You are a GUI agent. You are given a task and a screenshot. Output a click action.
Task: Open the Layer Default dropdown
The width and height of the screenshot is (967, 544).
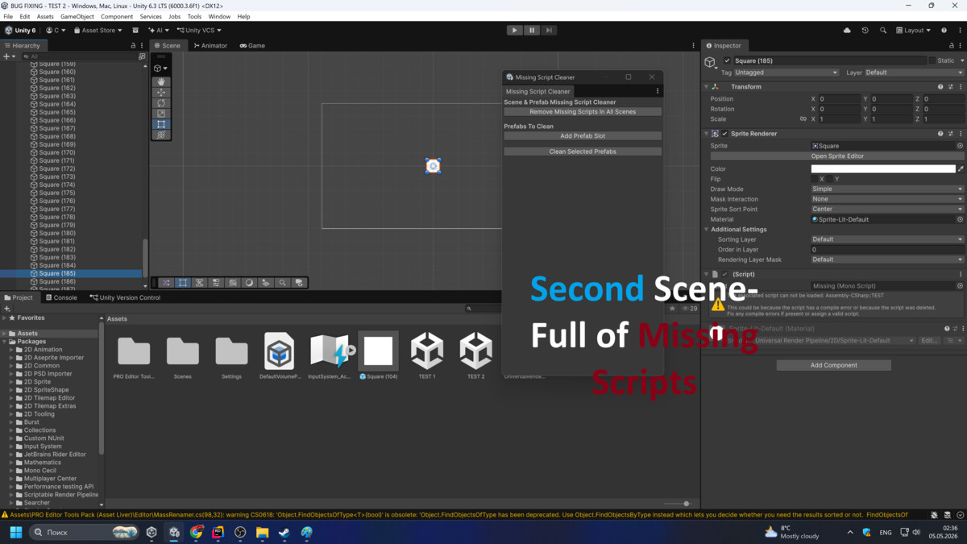tap(914, 73)
